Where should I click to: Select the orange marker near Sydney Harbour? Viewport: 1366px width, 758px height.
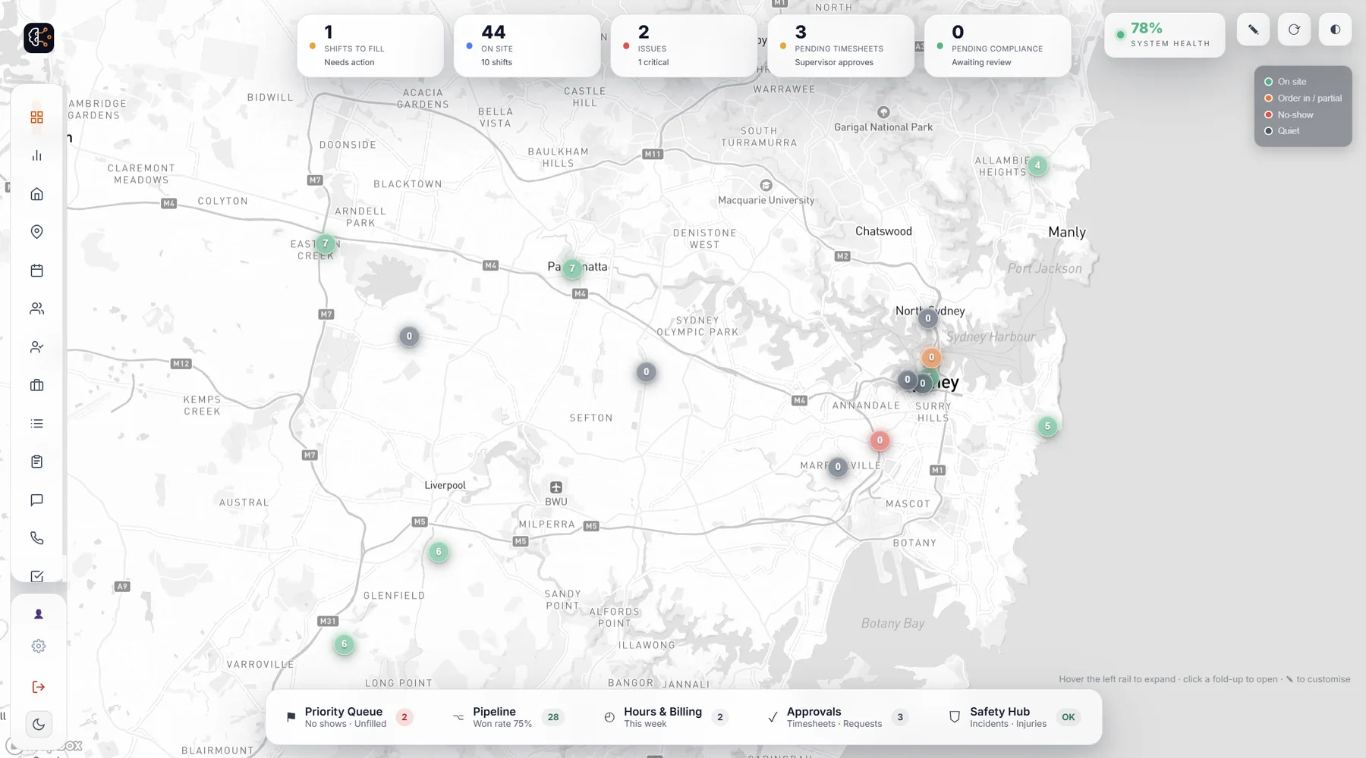[x=931, y=358]
